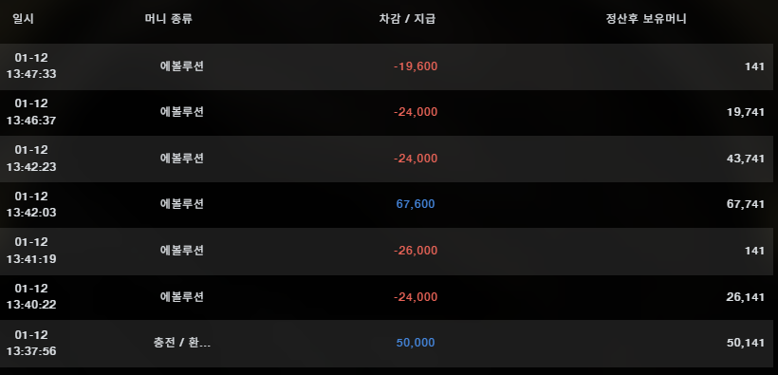
Task: Click the 19,741 balance value
Action: tap(746, 112)
